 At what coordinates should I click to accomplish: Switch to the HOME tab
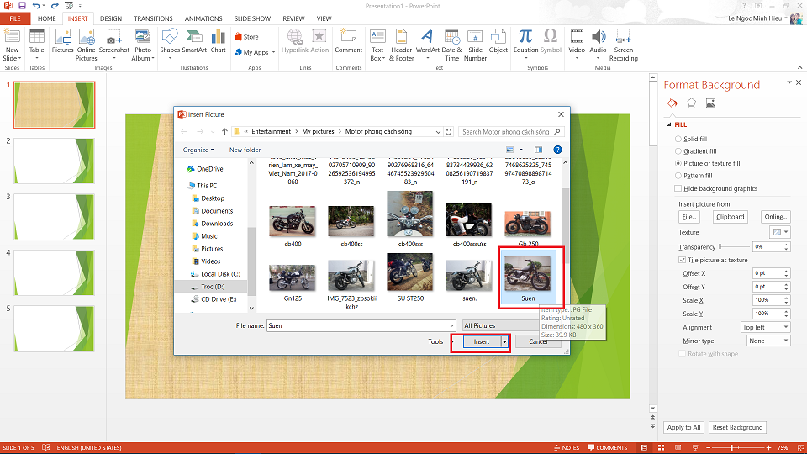click(47, 18)
